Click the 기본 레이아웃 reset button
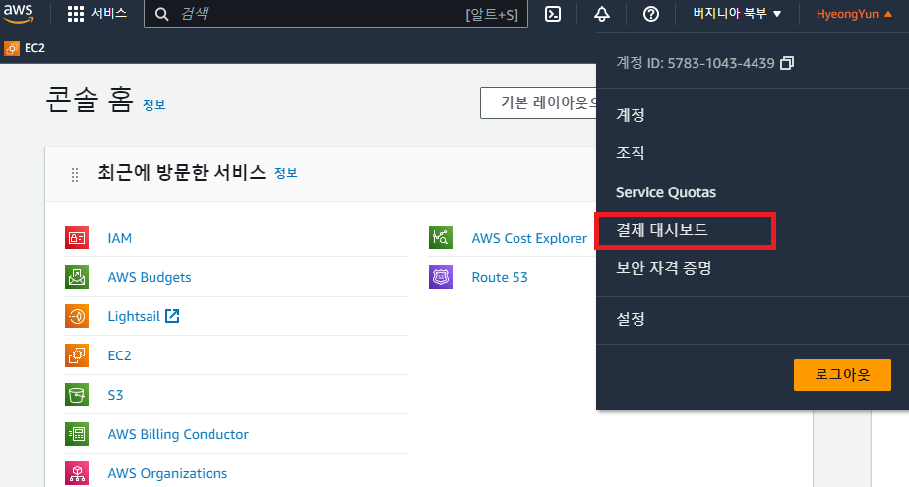The image size is (909, 487). [x=538, y=103]
